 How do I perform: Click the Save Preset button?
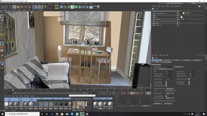[x=168, y=103]
